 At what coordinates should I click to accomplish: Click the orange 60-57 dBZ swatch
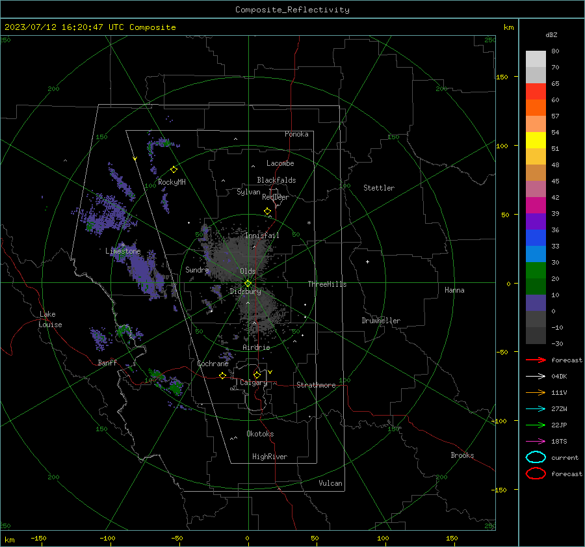tap(536, 108)
